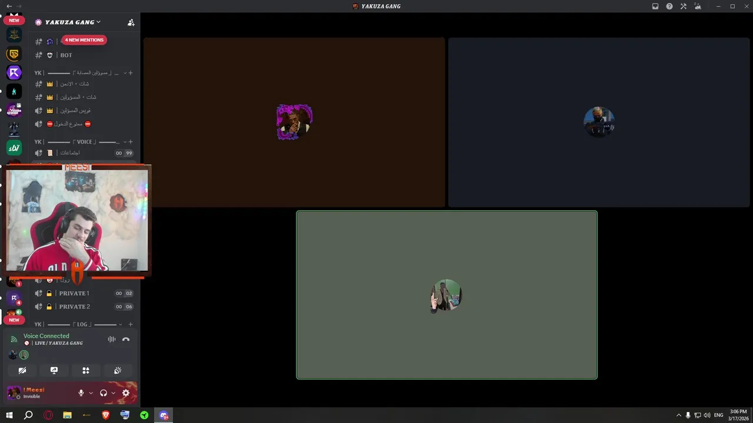This screenshot has width=753, height=423.
Task: Open the gold GS server icon
Action: point(14,54)
